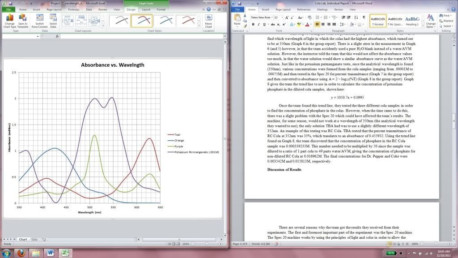
Task: Toggle Italic formatting in Word
Action: pyautogui.click(x=259, y=24)
